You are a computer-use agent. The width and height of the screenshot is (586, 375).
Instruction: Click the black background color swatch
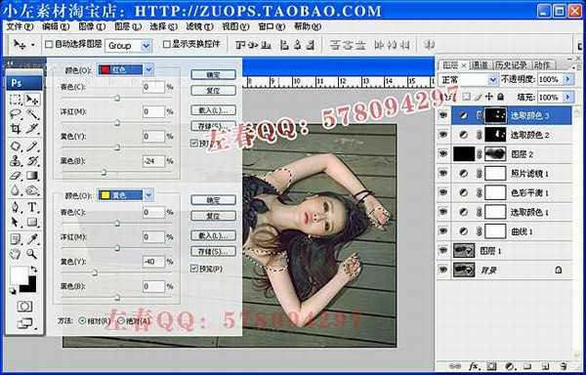30,287
